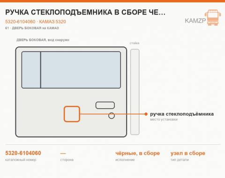Select the orange highlighted window-lifter square
This screenshot has width=225, height=178.
pyautogui.click(x=72, y=114)
